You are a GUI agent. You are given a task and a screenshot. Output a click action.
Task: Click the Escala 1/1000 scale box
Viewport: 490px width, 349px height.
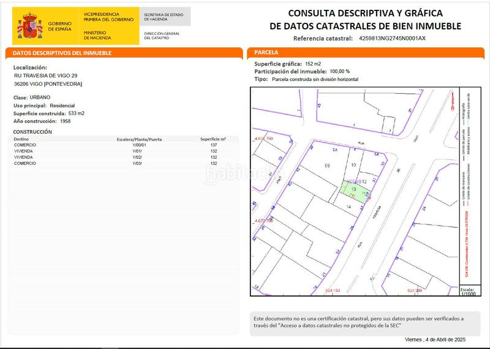click(x=469, y=291)
